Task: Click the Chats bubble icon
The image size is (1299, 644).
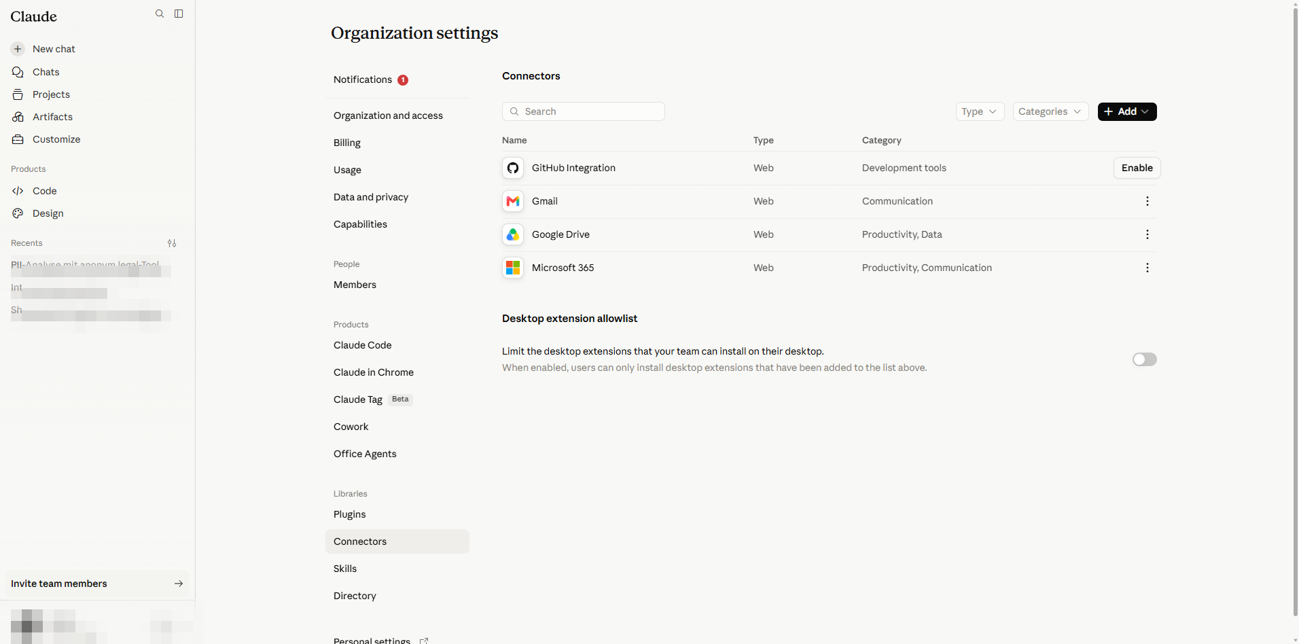Action: coord(18,72)
